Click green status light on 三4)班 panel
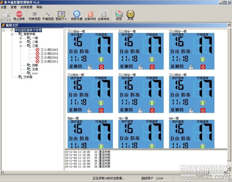The height and width of the screenshot is (182, 232). [x=101, y=102]
